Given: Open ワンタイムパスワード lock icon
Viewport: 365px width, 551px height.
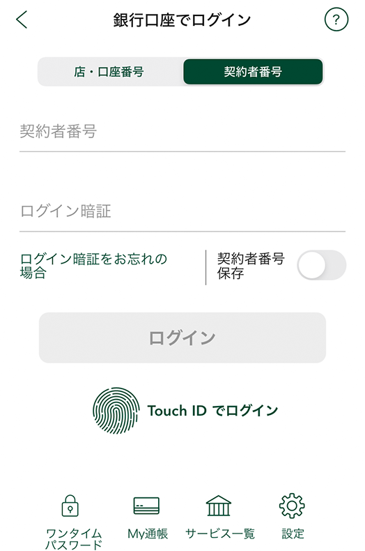Looking at the screenshot, I should point(70,506).
